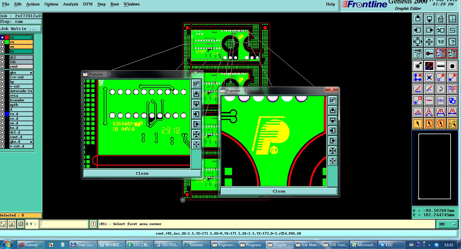Click the Windows Start button
461x249 pixels.
tap(7, 244)
